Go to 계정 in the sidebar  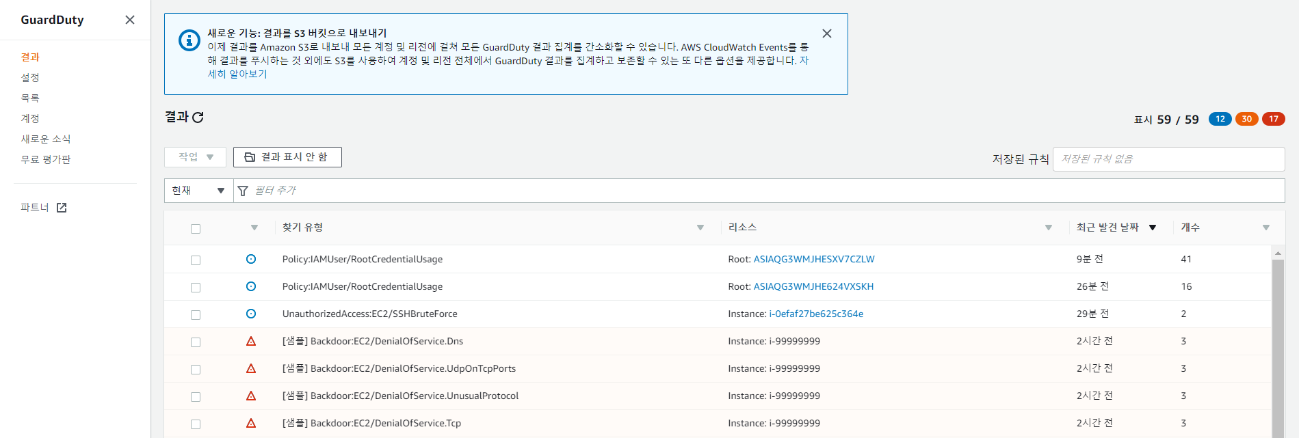30,119
